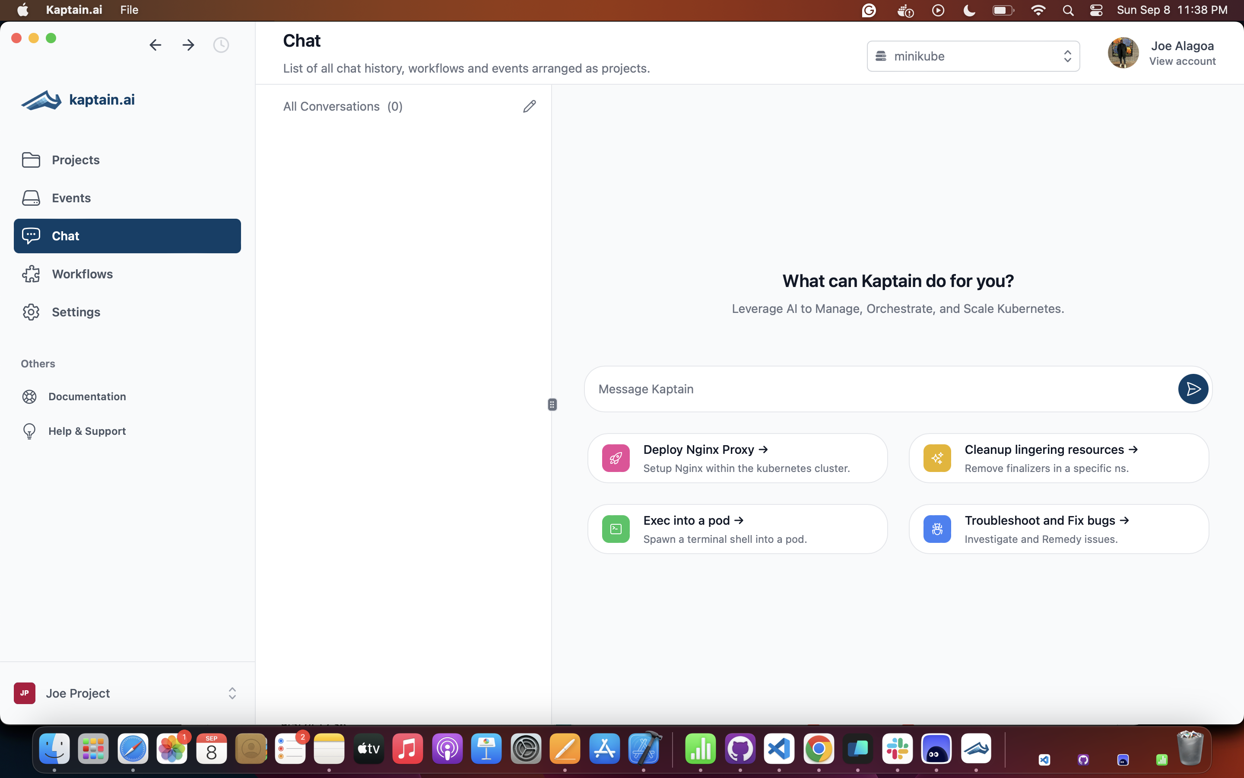Click the kaptain.ai logo
1244x778 pixels.
pos(77,99)
